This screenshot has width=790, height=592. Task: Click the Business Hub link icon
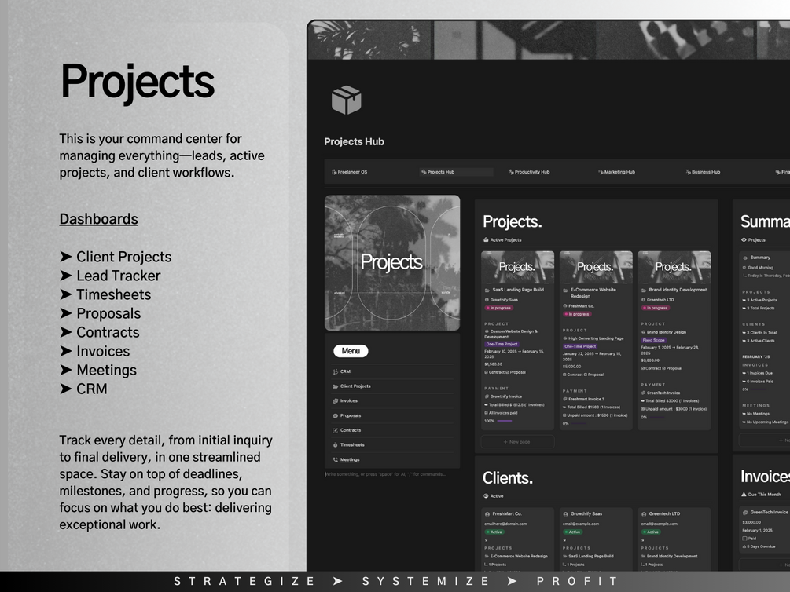[689, 172]
